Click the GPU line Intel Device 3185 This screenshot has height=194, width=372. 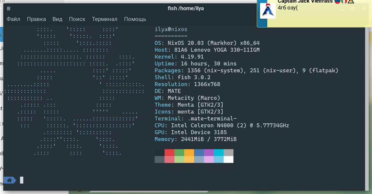click(x=191, y=132)
